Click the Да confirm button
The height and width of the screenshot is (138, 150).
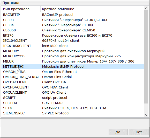pyautogui.click(x=118, y=132)
